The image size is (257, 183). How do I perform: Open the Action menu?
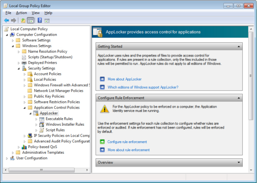pos(21,13)
